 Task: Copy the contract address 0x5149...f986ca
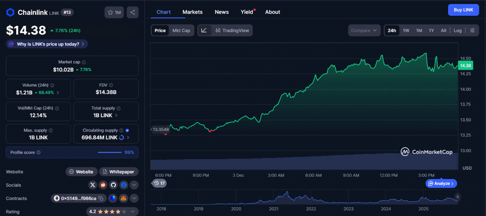(x=101, y=198)
